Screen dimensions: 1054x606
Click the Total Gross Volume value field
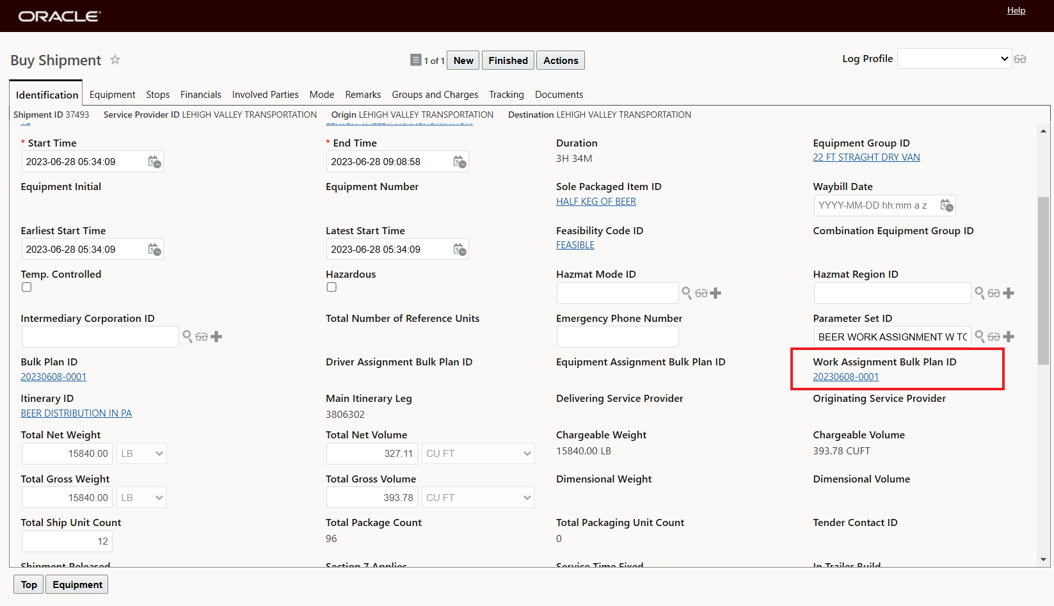pos(372,498)
